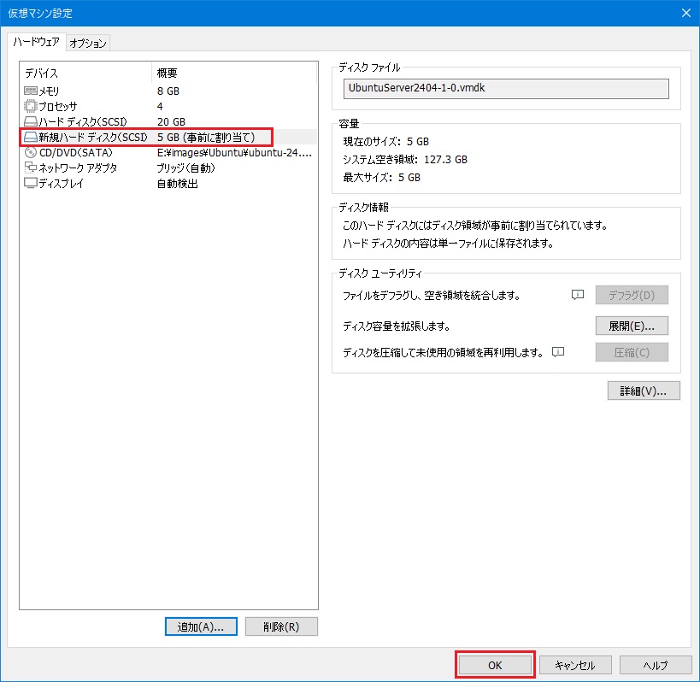The height and width of the screenshot is (682, 700).
Task: Click the info icon beside the defragment description
Action: coord(577,295)
